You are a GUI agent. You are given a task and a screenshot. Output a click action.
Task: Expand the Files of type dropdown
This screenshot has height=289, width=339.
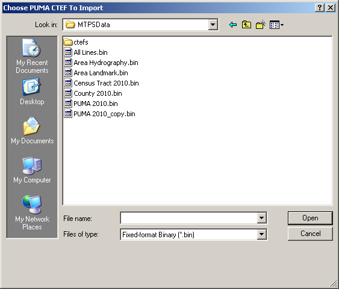[x=261, y=234]
